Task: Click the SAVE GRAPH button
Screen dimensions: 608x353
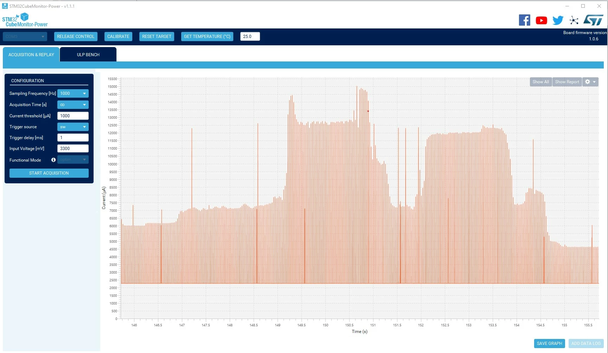Action: click(549, 344)
